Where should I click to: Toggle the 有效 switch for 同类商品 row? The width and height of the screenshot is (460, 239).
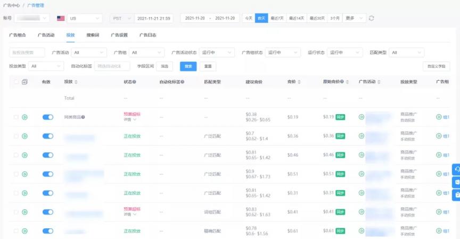(x=48, y=117)
